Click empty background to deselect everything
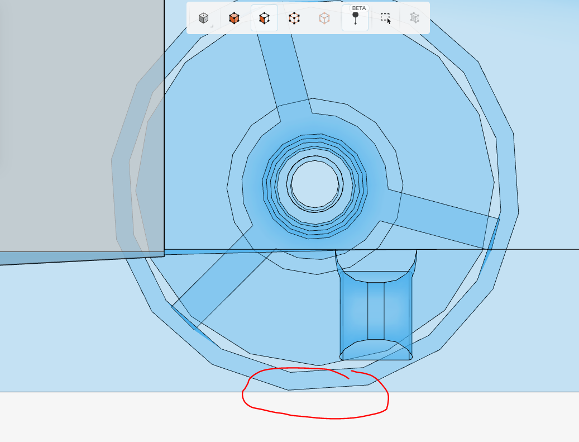 (547, 335)
